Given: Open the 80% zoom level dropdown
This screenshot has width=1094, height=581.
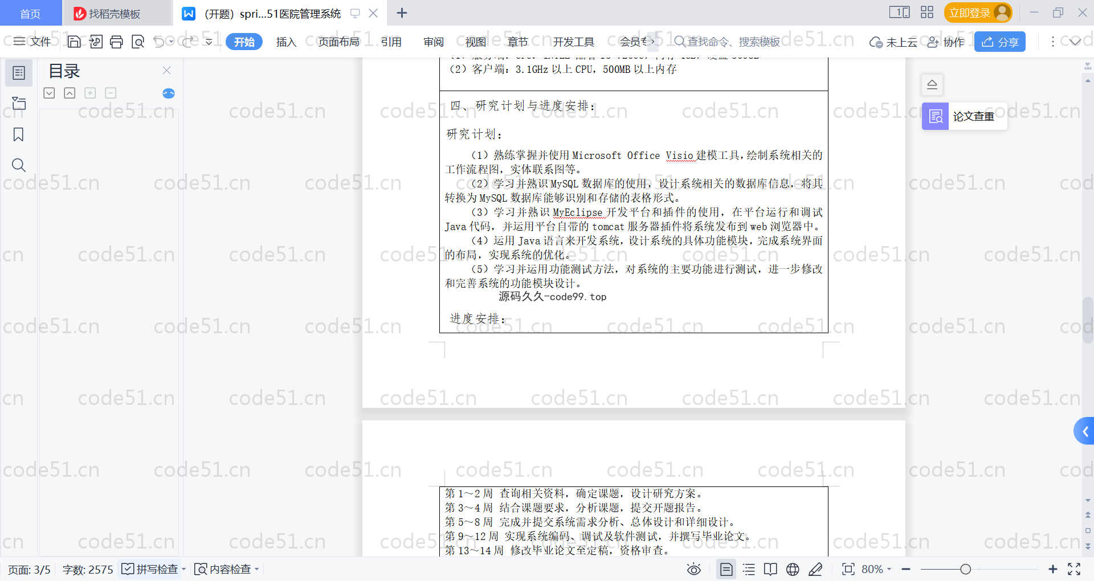Looking at the screenshot, I should 876,569.
